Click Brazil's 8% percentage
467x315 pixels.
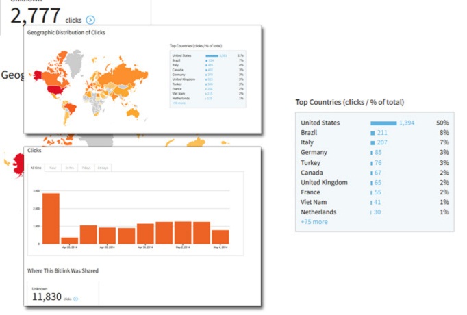tap(444, 132)
